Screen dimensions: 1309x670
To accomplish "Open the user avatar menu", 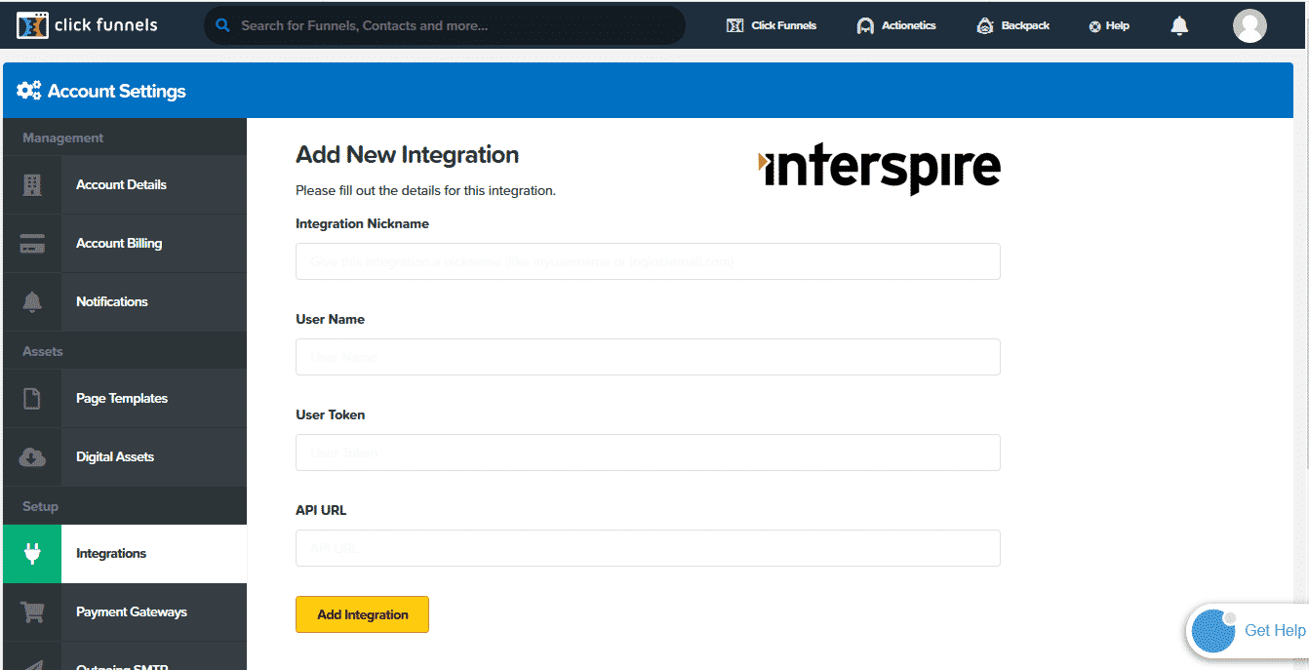I will click(x=1249, y=25).
